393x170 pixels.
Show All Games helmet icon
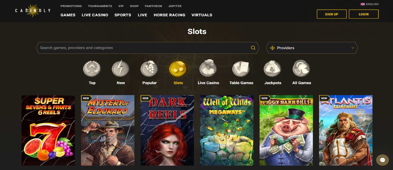302,69
